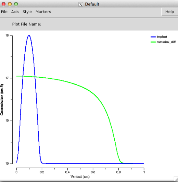The image size is (178, 182).
Task: Click the x-axis tick label 0.6
Action: pos(93,172)
